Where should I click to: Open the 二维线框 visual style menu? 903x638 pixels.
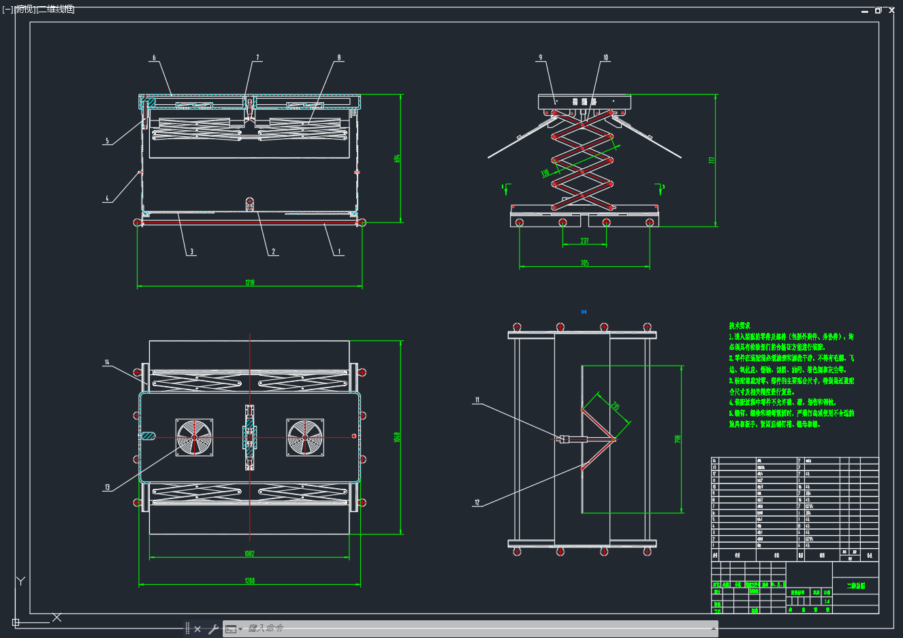[x=56, y=10]
